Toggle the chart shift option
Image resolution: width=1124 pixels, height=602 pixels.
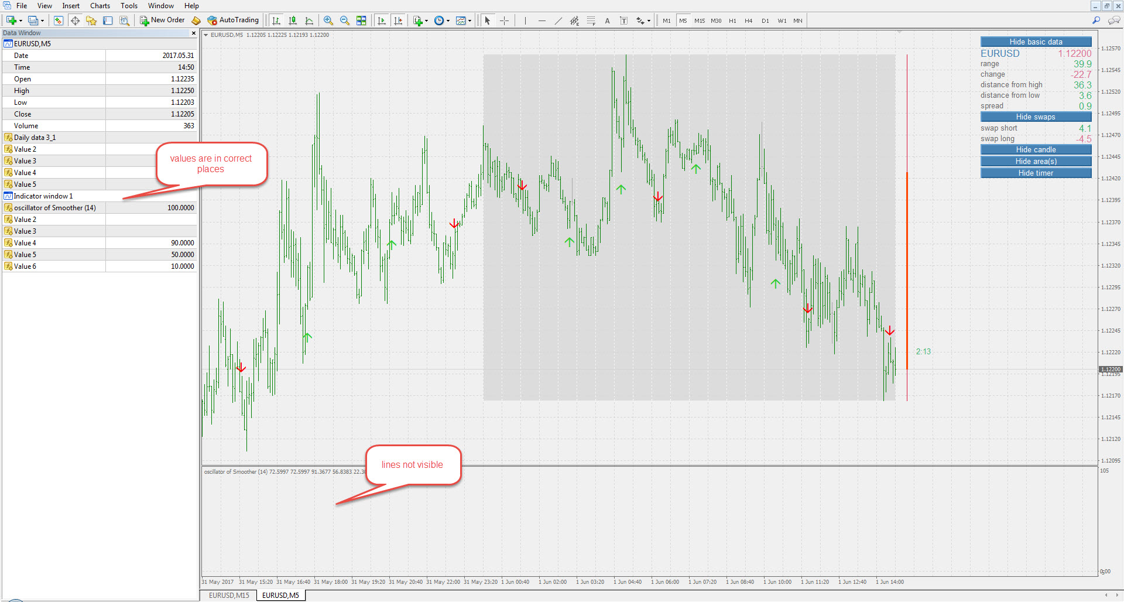click(399, 20)
